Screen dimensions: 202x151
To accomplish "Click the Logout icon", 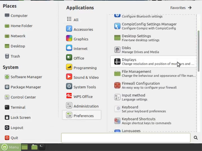I will pyautogui.click(x=7, y=128).
